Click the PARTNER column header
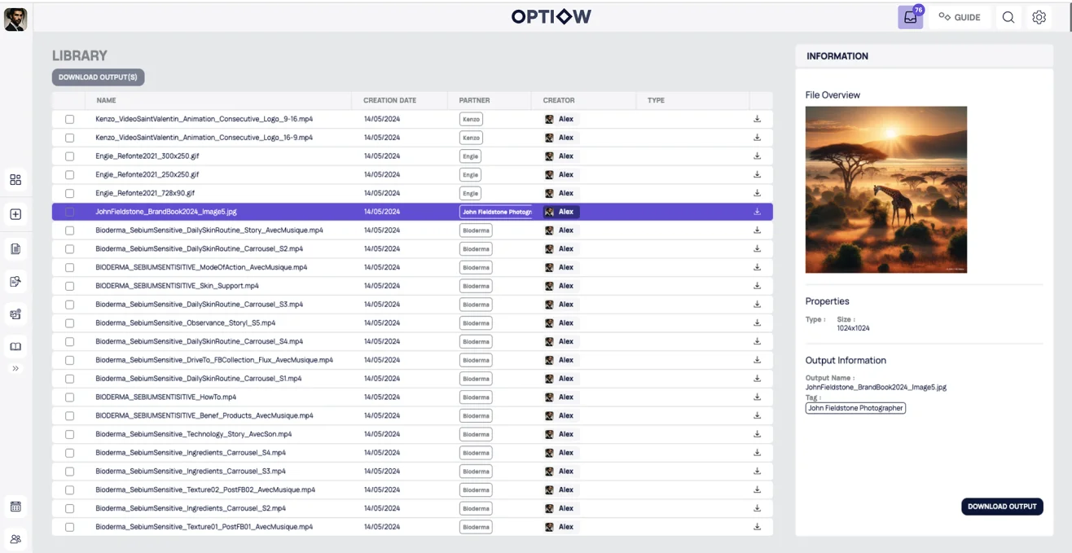Viewport: 1072px width, 553px height. pyautogui.click(x=474, y=100)
